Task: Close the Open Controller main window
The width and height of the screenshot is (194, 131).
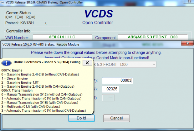Action: [x=189, y=1]
